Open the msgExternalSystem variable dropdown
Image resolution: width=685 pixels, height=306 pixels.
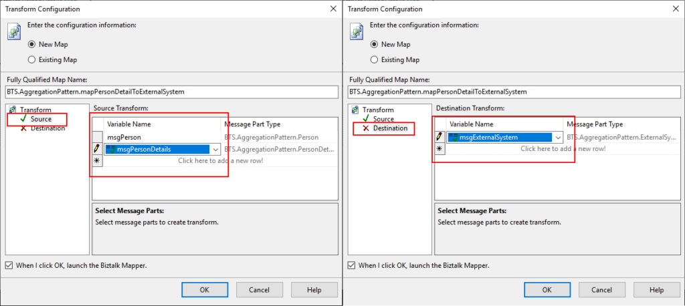pyautogui.click(x=558, y=138)
